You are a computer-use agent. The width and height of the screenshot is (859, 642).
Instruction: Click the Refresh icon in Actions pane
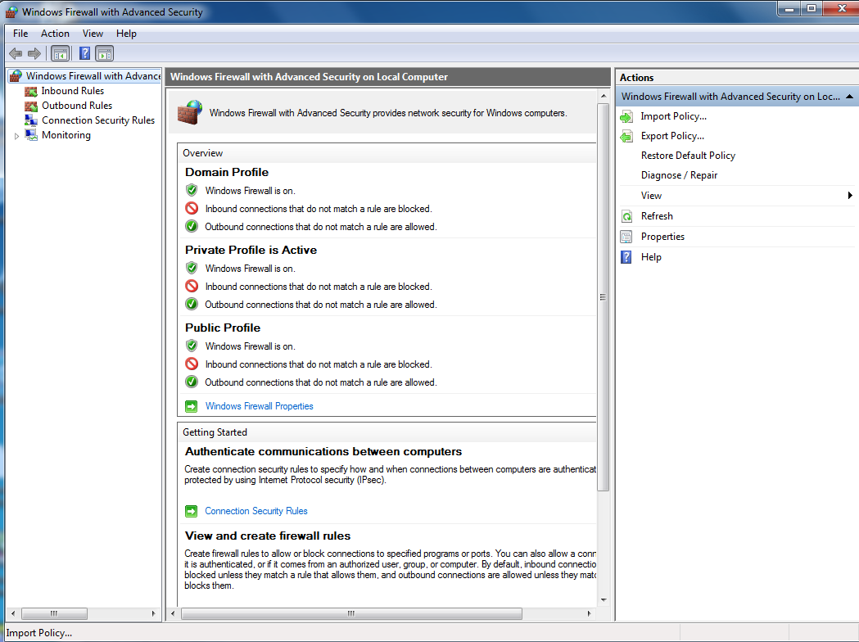click(x=626, y=216)
